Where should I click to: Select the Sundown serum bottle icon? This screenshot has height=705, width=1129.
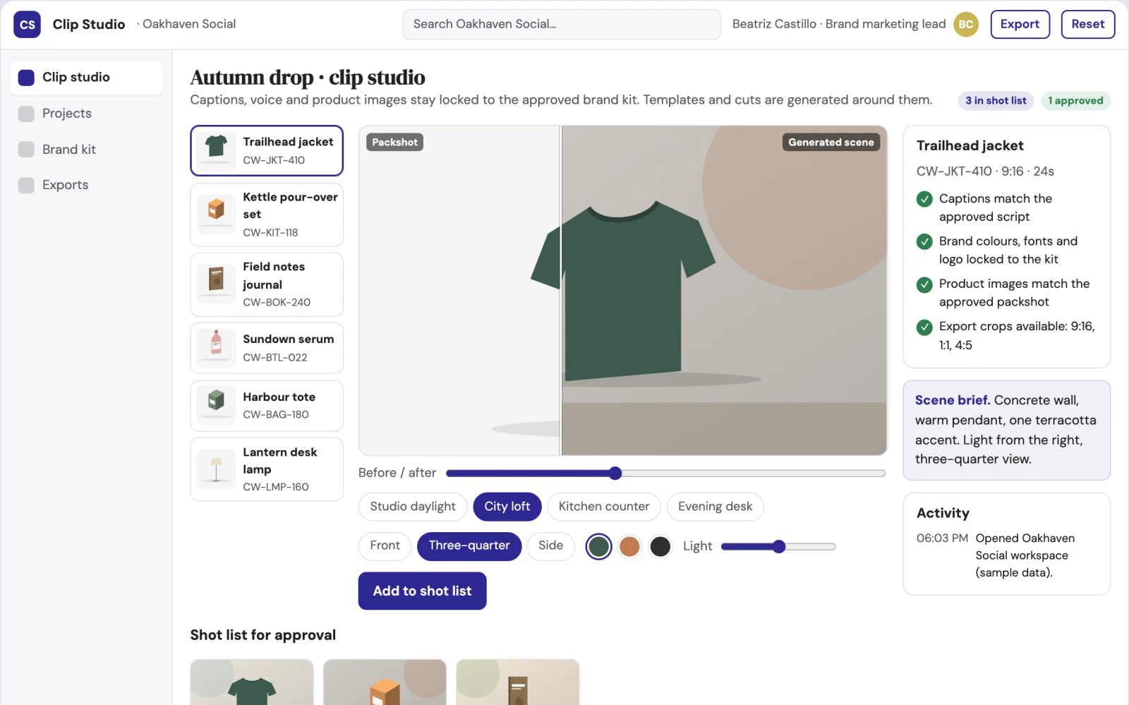(216, 348)
